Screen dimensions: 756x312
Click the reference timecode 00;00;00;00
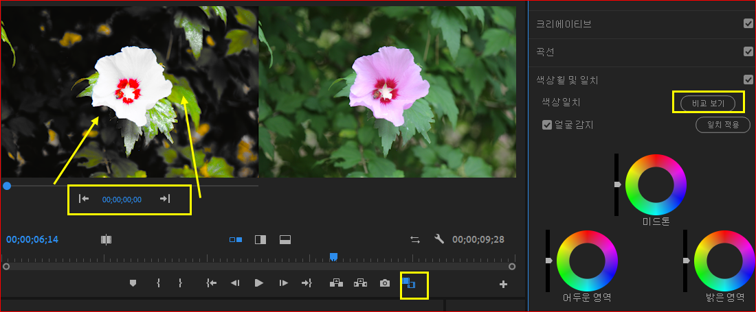coord(122,200)
